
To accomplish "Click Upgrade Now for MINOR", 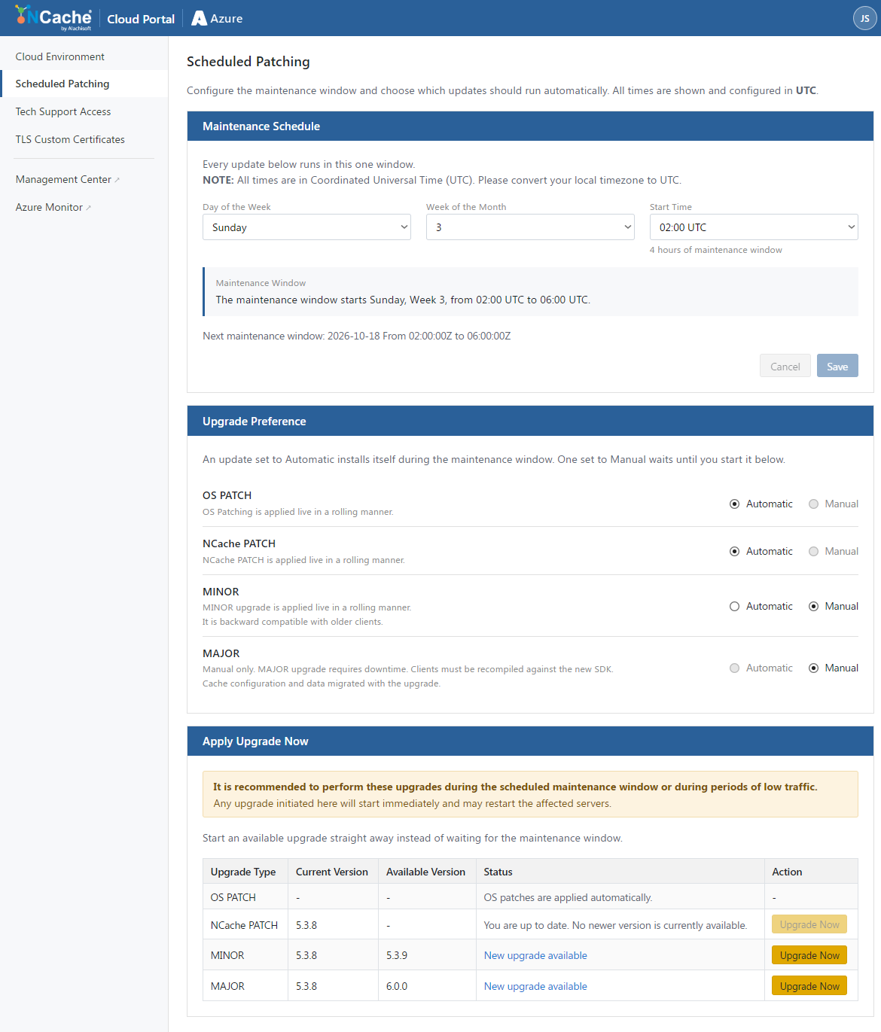I will point(809,955).
